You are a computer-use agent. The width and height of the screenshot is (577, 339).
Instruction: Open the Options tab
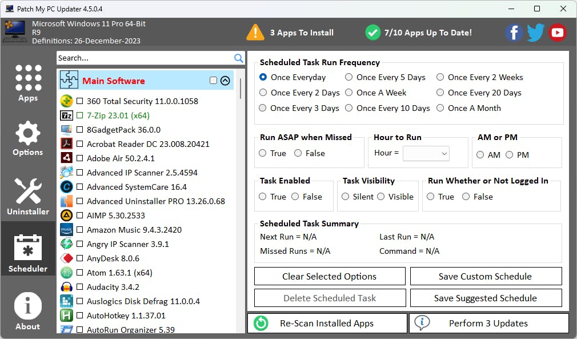tap(28, 138)
